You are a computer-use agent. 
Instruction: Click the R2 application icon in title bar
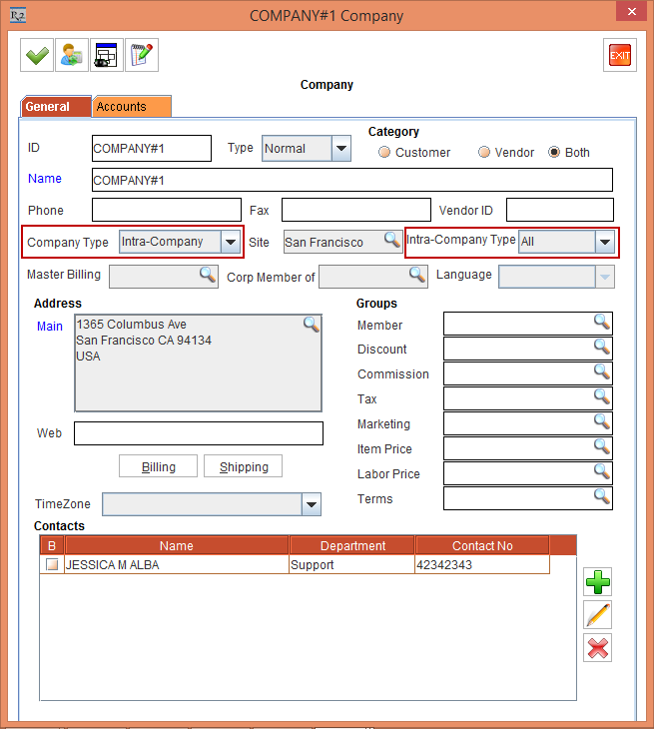pos(18,15)
